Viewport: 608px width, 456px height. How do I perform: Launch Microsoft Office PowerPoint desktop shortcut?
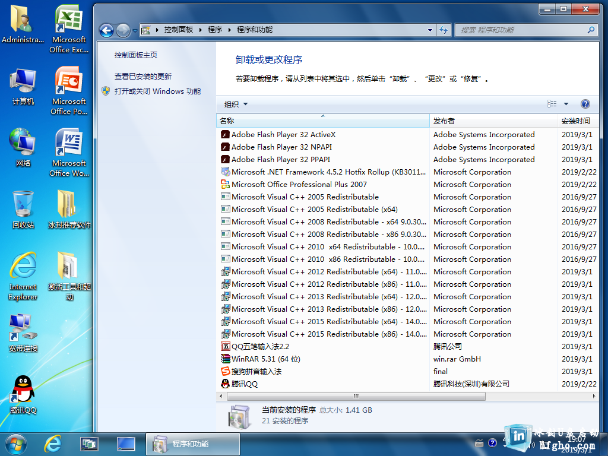(69, 91)
